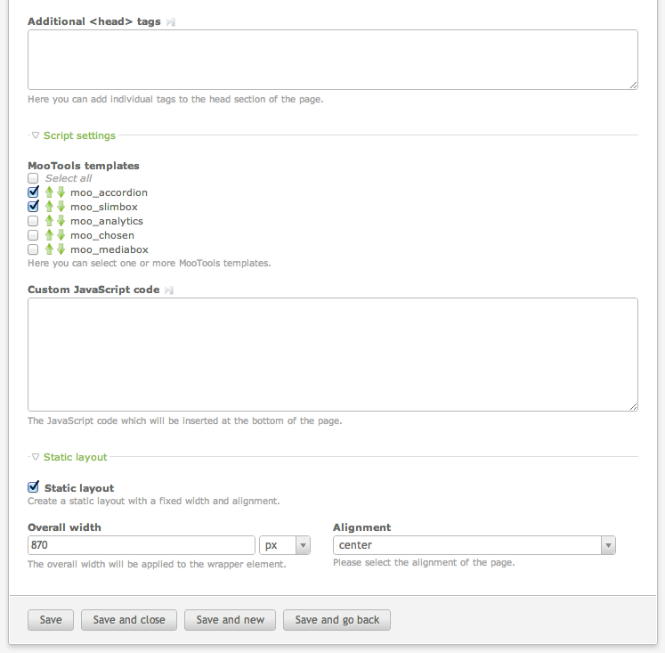The width and height of the screenshot is (665, 653).
Task: Move moo_mediabox down with the down arrow
Action: point(61,249)
